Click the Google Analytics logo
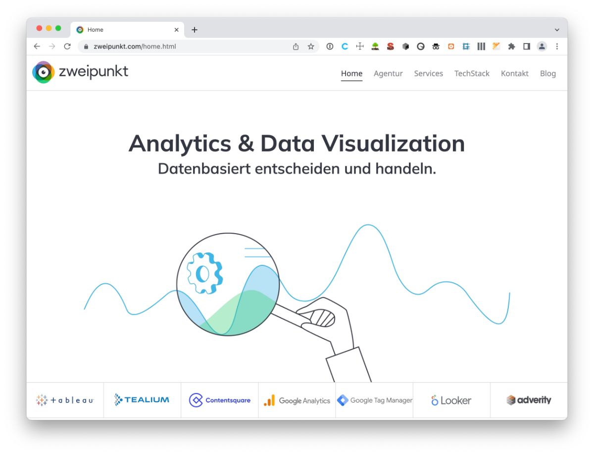Viewport: 594px width, 455px height. 297,400
